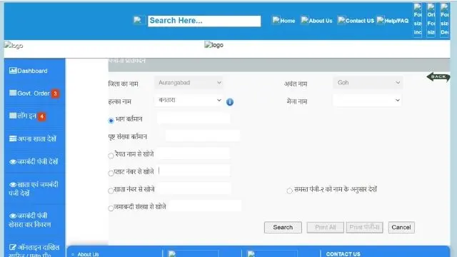Open अंचल नाम dropdown showing Goh
This screenshot has height=257, width=457.
click(368, 83)
